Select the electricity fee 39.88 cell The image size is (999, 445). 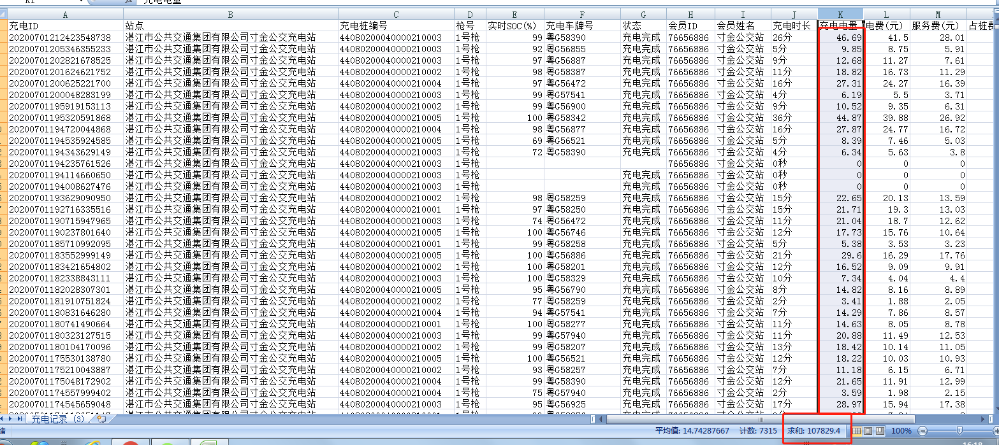click(x=887, y=118)
